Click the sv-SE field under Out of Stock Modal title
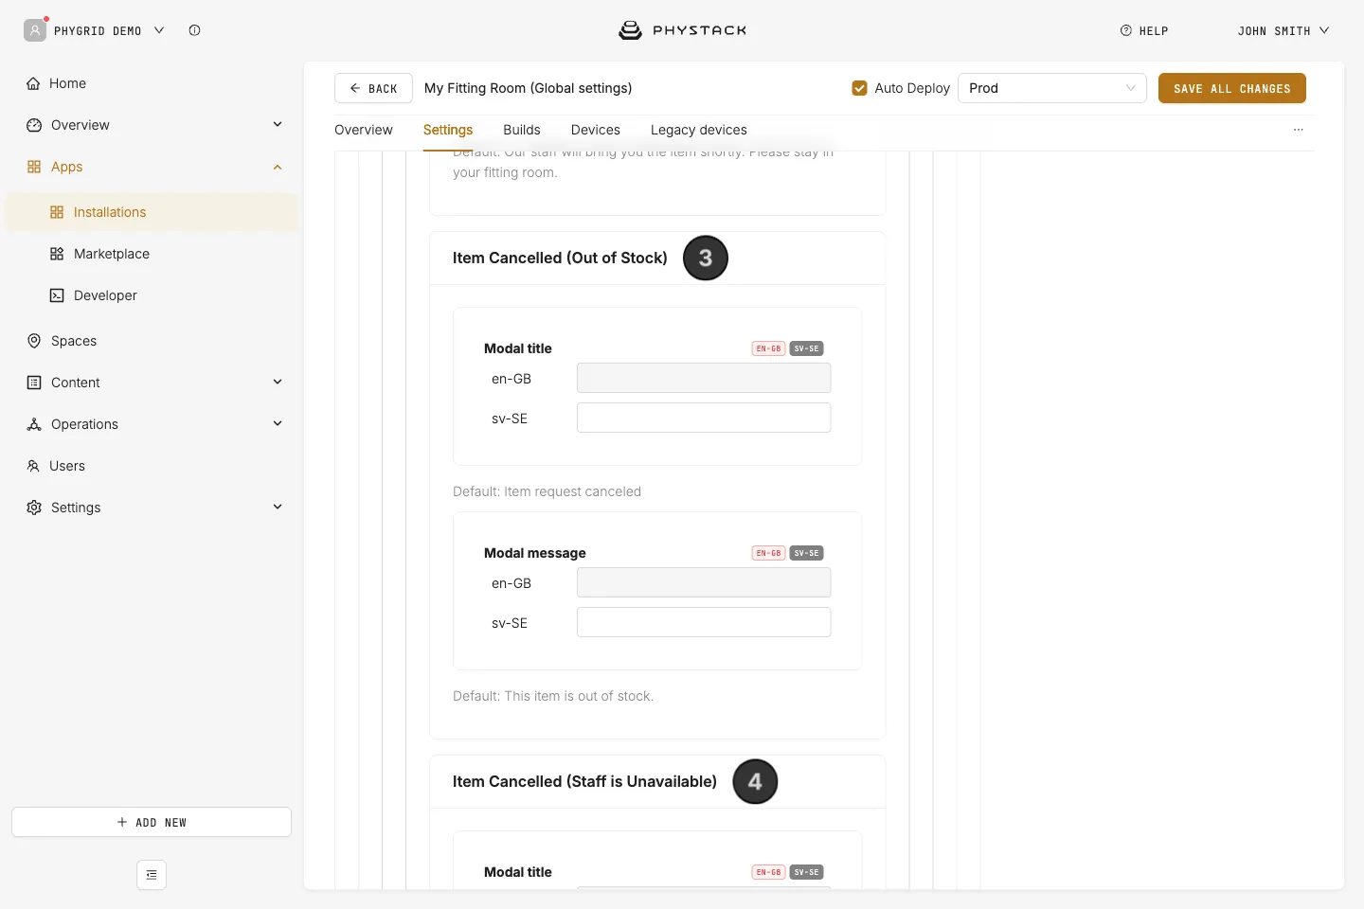The height and width of the screenshot is (909, 1364). 704,418
